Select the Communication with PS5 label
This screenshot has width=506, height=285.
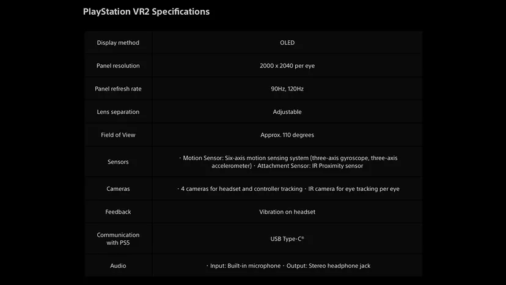point(118,239)
